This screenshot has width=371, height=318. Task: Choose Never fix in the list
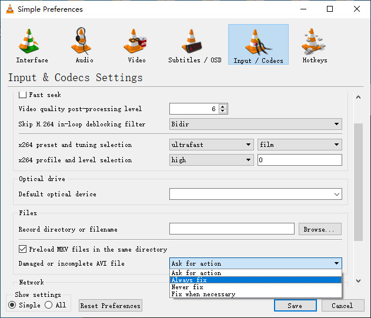click(x=256, y=287)
